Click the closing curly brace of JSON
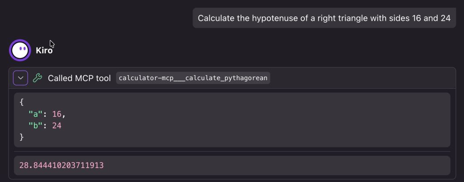 (21, 137)
